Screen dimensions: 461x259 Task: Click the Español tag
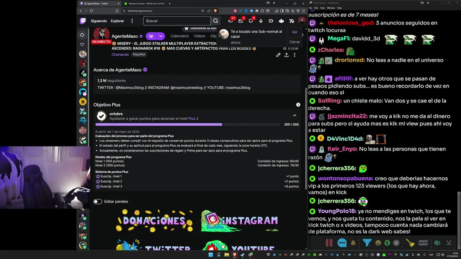point(139,54)
